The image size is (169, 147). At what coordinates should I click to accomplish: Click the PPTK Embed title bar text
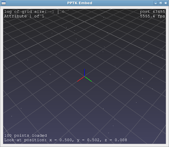coord(80,3)
